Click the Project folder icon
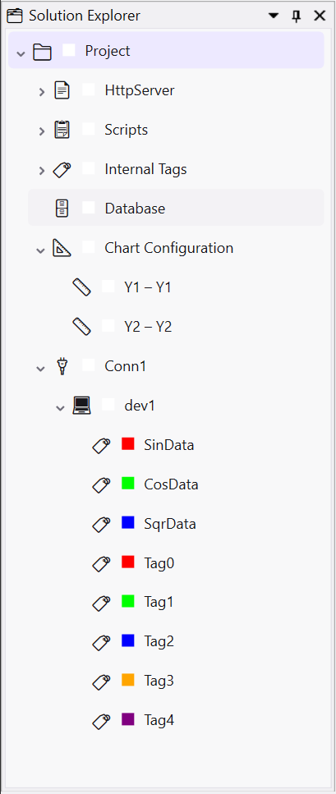Viewport: 336px width, 794px height. (42, 51)
